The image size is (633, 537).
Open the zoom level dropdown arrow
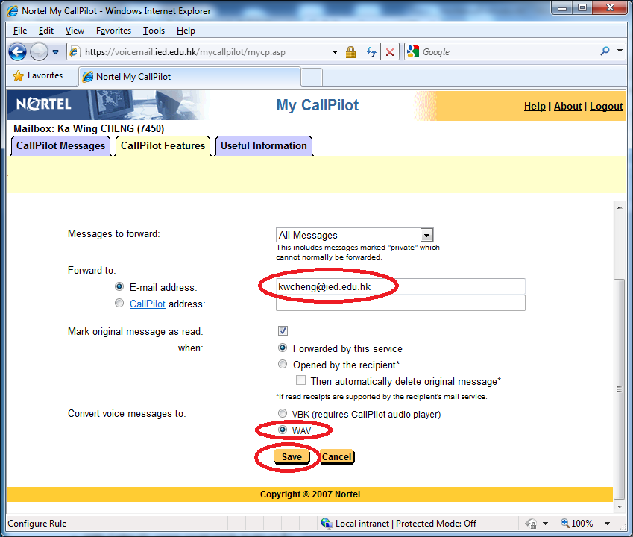pyautogui.click(x=607, y=524)
